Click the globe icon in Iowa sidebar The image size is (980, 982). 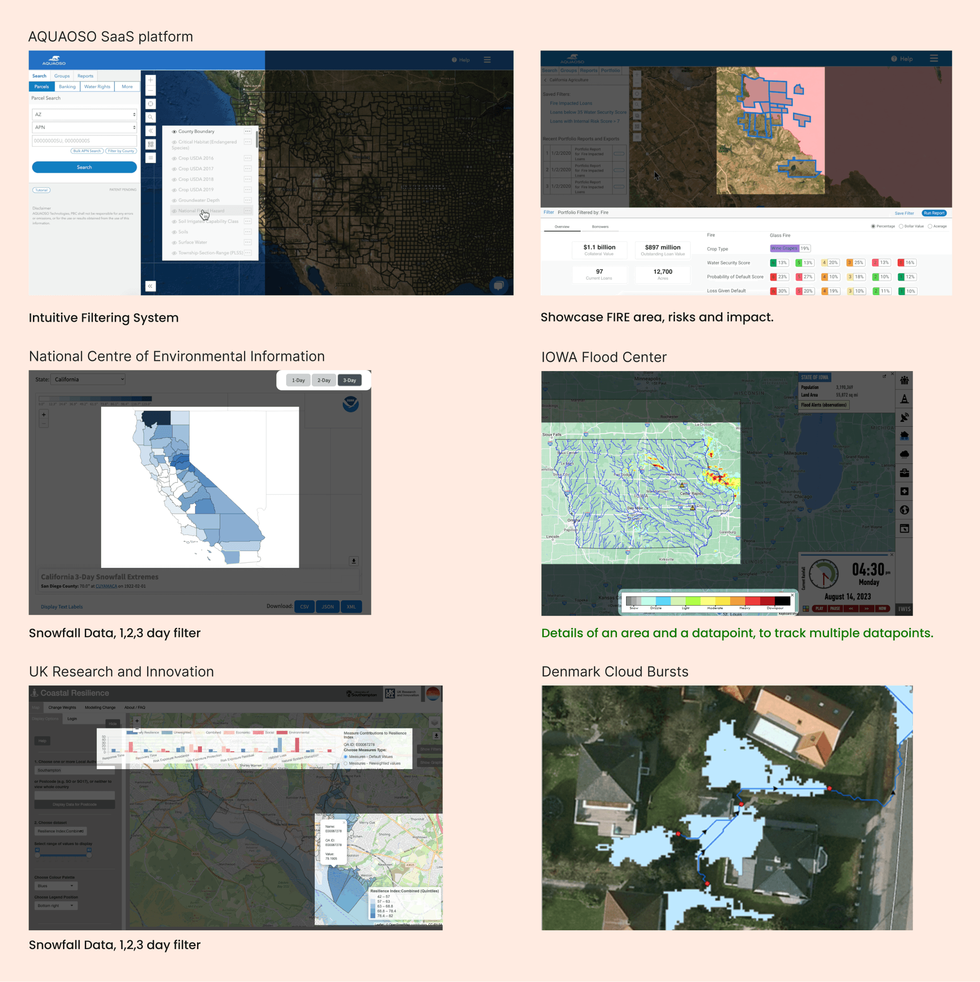coord(904,510)
